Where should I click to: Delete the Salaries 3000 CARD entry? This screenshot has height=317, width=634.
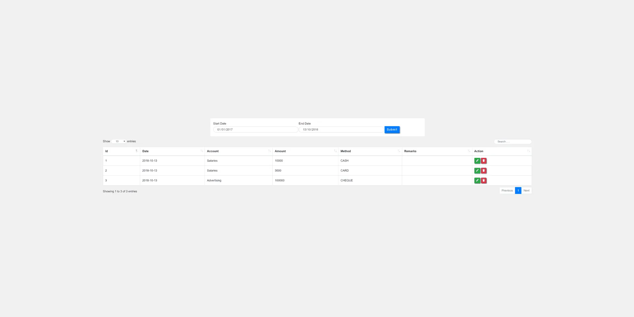tap(483, 171)
